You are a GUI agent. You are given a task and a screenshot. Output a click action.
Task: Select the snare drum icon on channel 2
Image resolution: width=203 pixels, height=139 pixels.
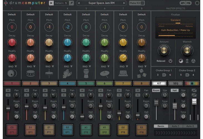pos(30,73)
